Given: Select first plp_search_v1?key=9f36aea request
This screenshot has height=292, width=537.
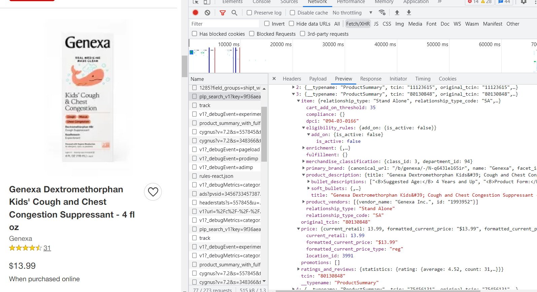Looking at the screenshot, I should [230, 96].
